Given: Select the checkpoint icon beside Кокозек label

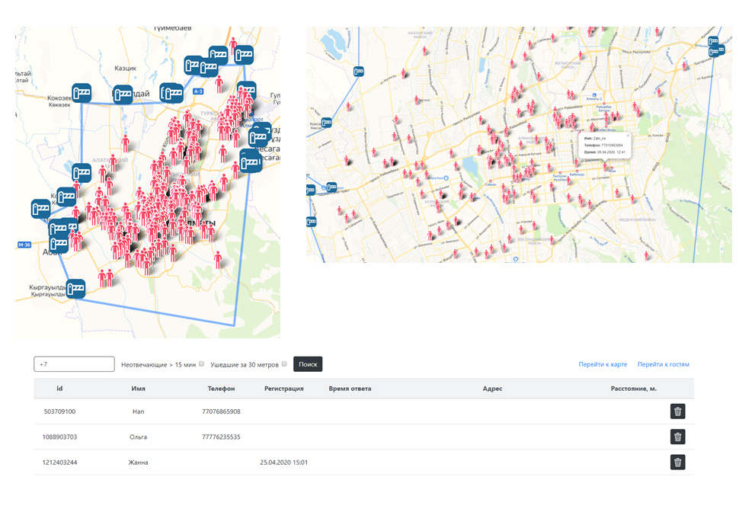Looking at the screenshot, I should click(x=82, y=93).
